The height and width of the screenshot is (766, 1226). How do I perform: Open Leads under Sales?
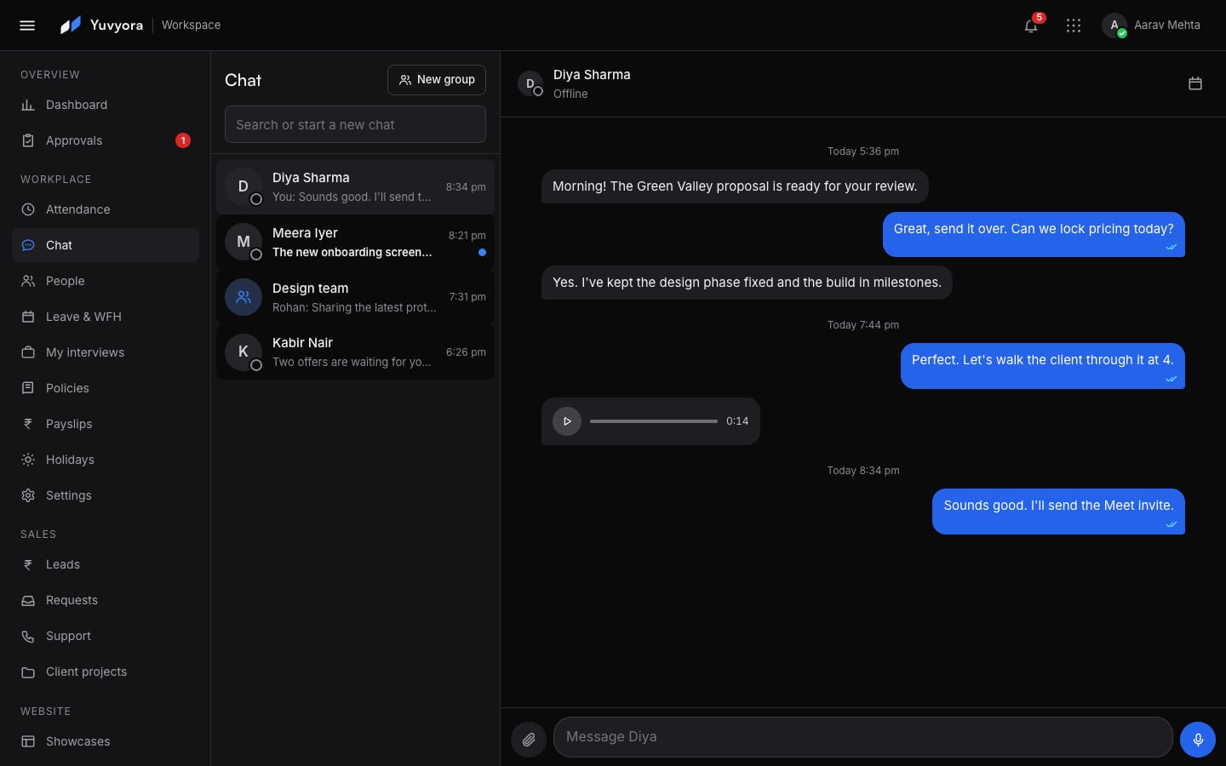tap(106, 564)
